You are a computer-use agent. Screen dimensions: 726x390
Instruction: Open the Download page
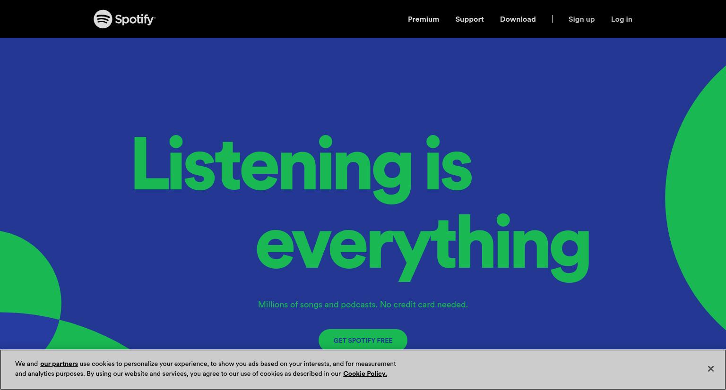point(518,19)
